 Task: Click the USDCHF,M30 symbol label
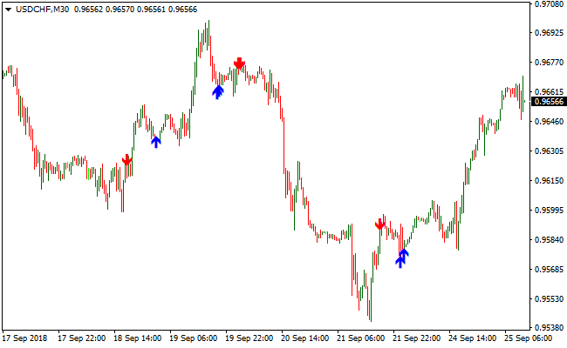(43, 10)
